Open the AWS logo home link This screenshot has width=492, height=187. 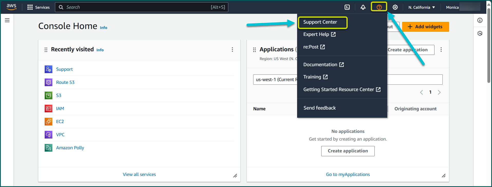click(12, 7)
